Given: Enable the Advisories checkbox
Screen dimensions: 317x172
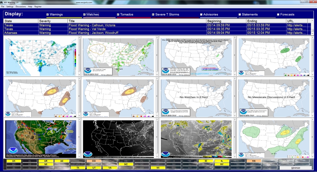Looking at the screenshot, I should click(x=201, y=15).
